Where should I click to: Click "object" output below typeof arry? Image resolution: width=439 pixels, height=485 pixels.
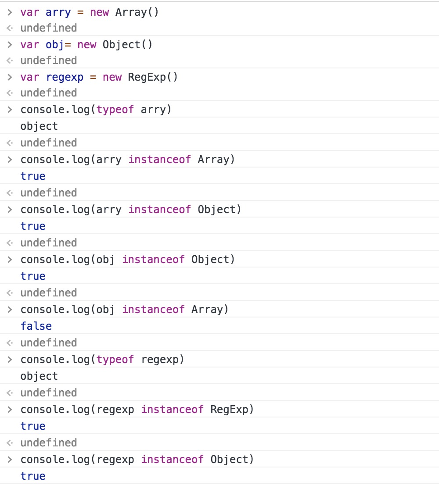pyautogui.click(x=39, y=126)
